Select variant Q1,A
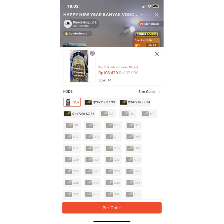The height and width of the screenshot is (224, 224). coord(72,102)
